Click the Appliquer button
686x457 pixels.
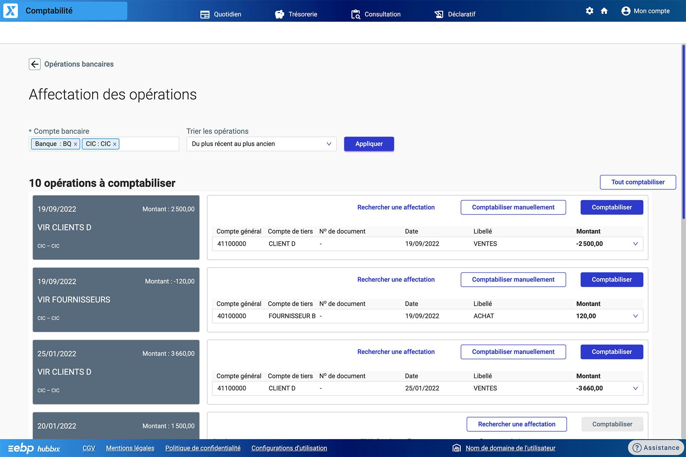coord(369,144)
